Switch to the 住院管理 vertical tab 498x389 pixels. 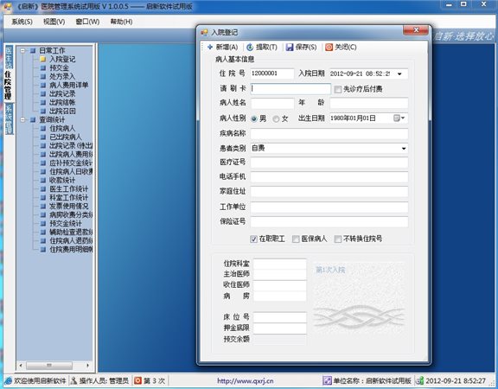[x=9, y=85]
